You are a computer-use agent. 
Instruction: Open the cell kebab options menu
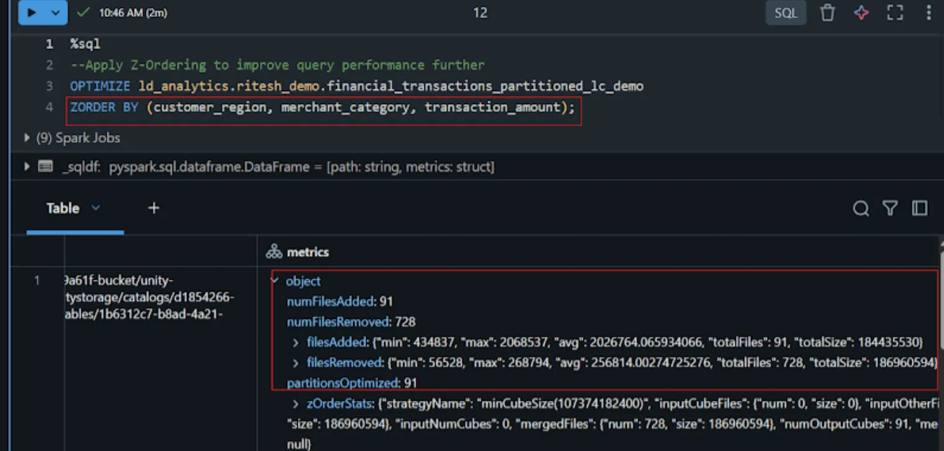click(928, 12)
